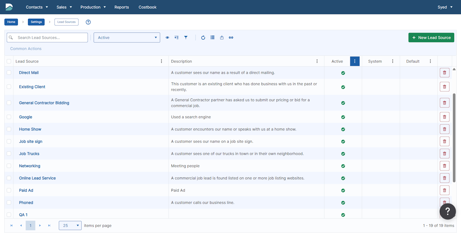The width and height of the screenshot is (461, 237).
Task: Click the New Lead Source button
Action: 431,38
